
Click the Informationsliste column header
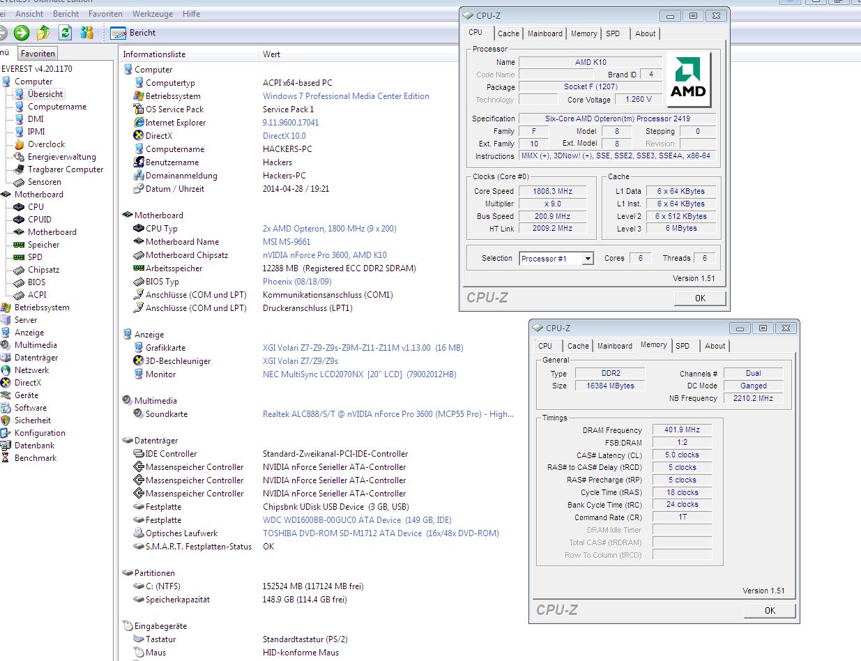point(154,54)
